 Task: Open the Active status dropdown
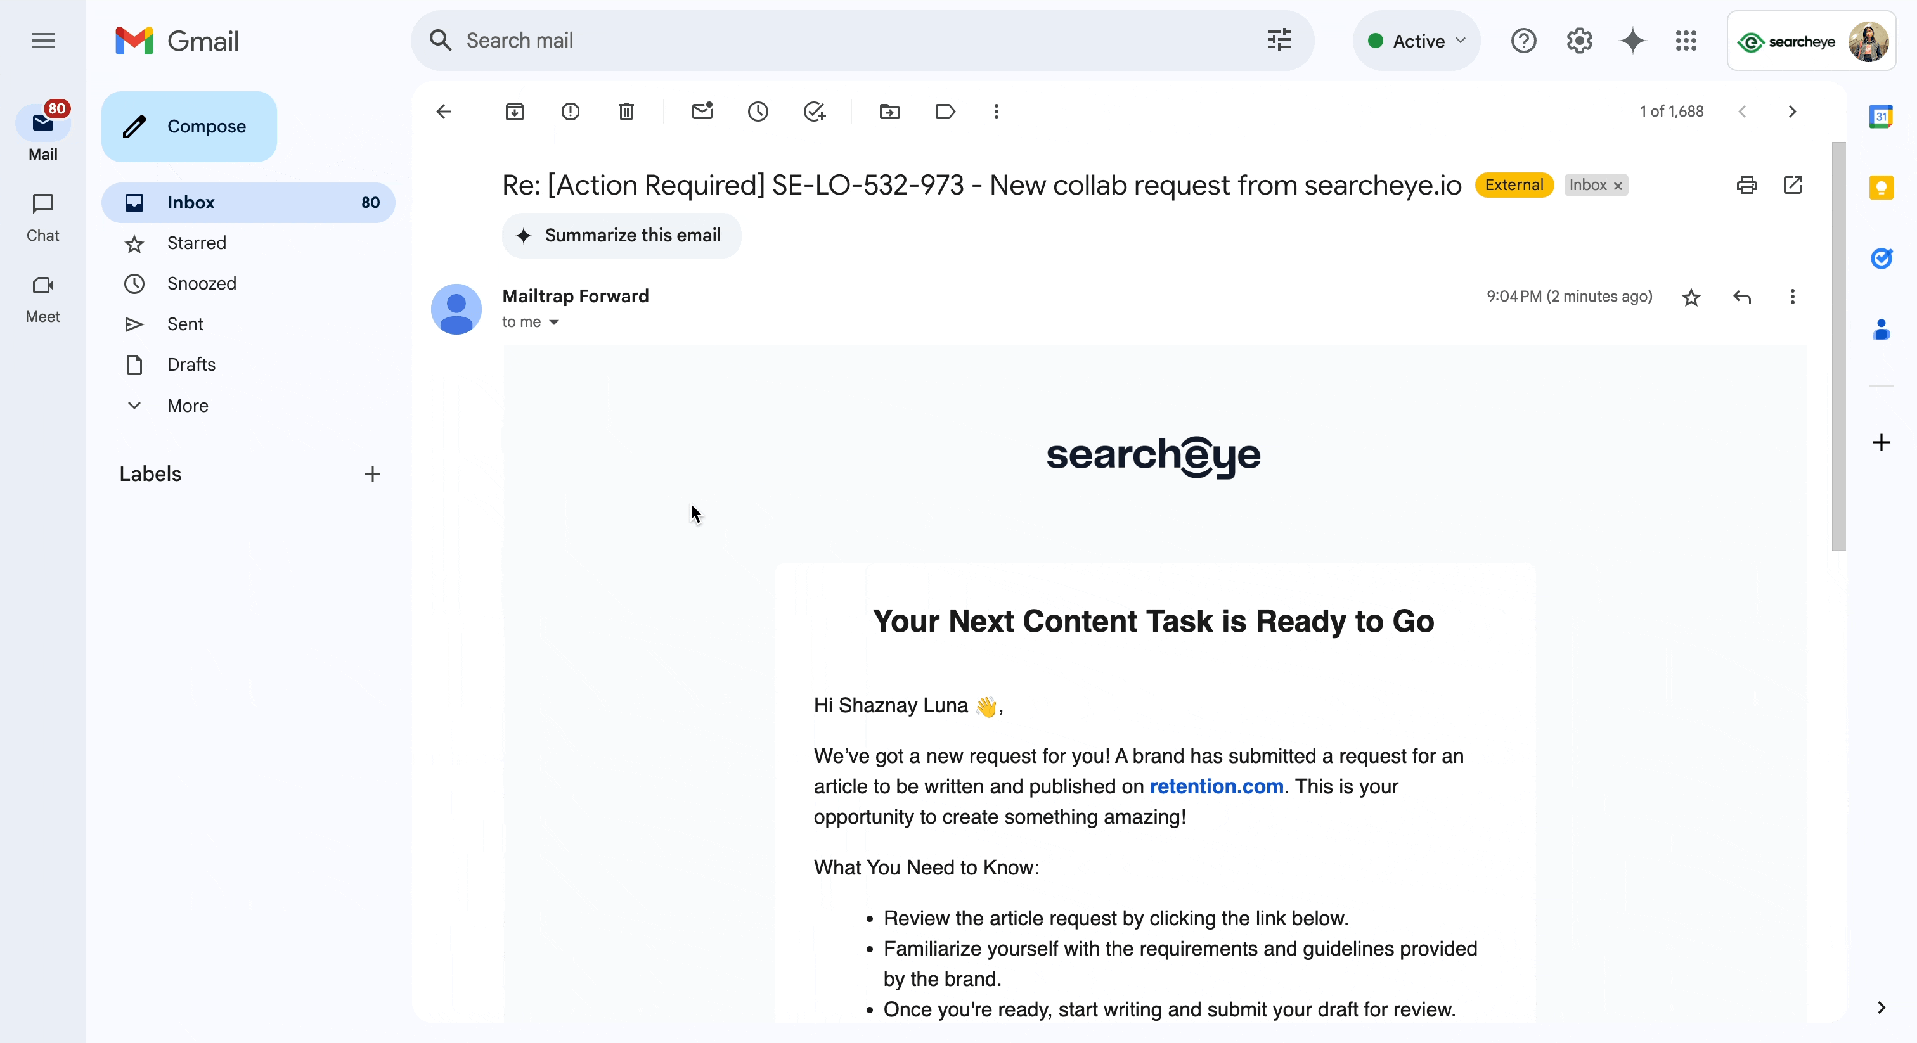pos(1416,41)
